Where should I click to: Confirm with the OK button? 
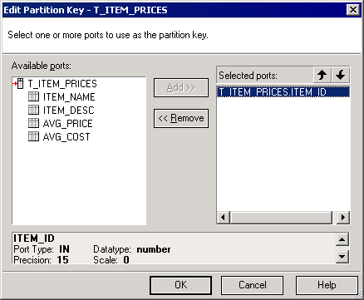(x=180, y=285)
